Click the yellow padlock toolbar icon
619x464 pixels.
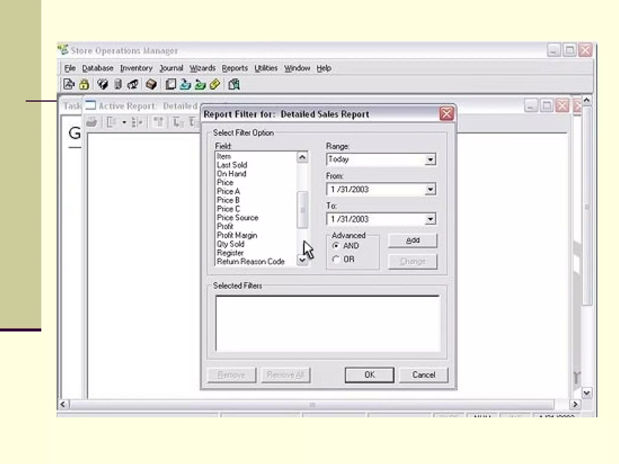[x=84, y=84]
